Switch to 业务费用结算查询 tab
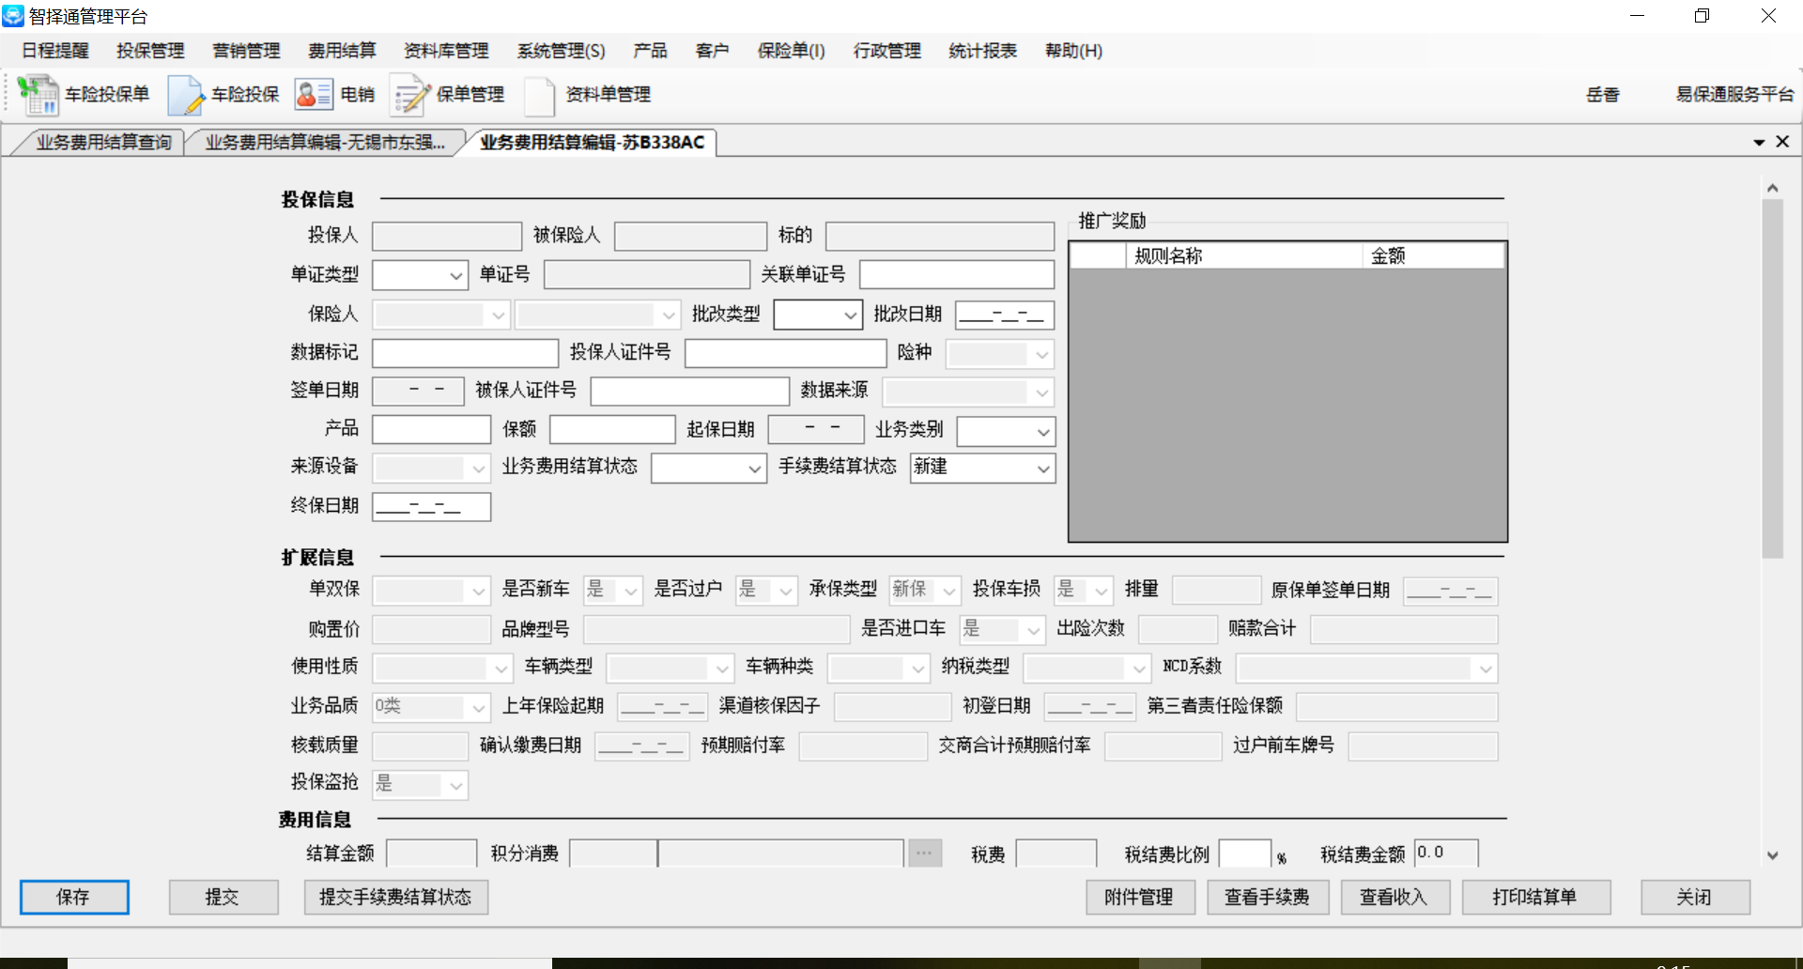The height and width of the screenshot is (969, 1803). click(x=103, y=143)
